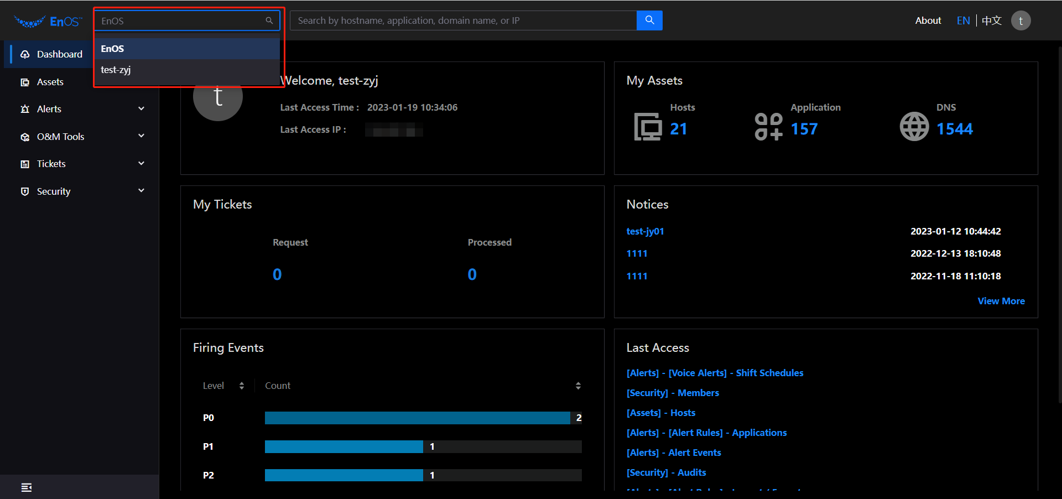
Task: Open Alert Rules Applications link
Action: 706,433
